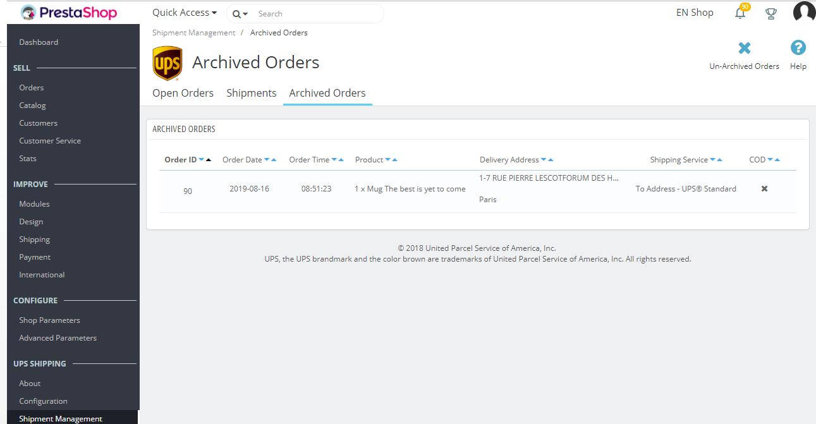Sort Order Time descending arrow

point(334,160)
